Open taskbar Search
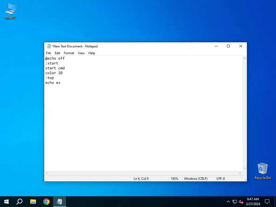Viewport: 276px width, 207px height. [x=19, y=202]
